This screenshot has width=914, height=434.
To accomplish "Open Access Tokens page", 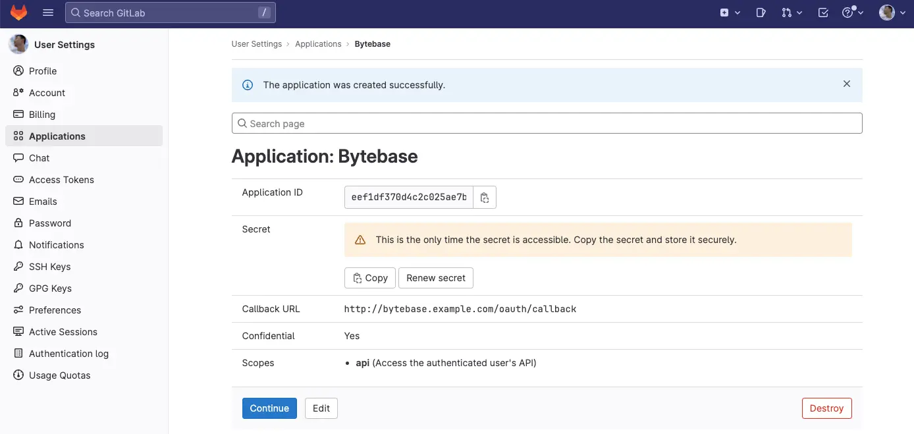I will pos(61,180).
